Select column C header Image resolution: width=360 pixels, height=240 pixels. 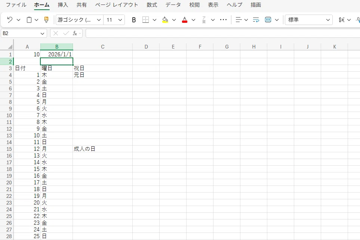coord(103,47)
